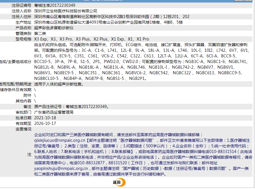Image resolution: width=255 pixels, height=189 pixels.
Task: Select product name 超声彩色多普勒诊断仪
Action: click(54, 28)
